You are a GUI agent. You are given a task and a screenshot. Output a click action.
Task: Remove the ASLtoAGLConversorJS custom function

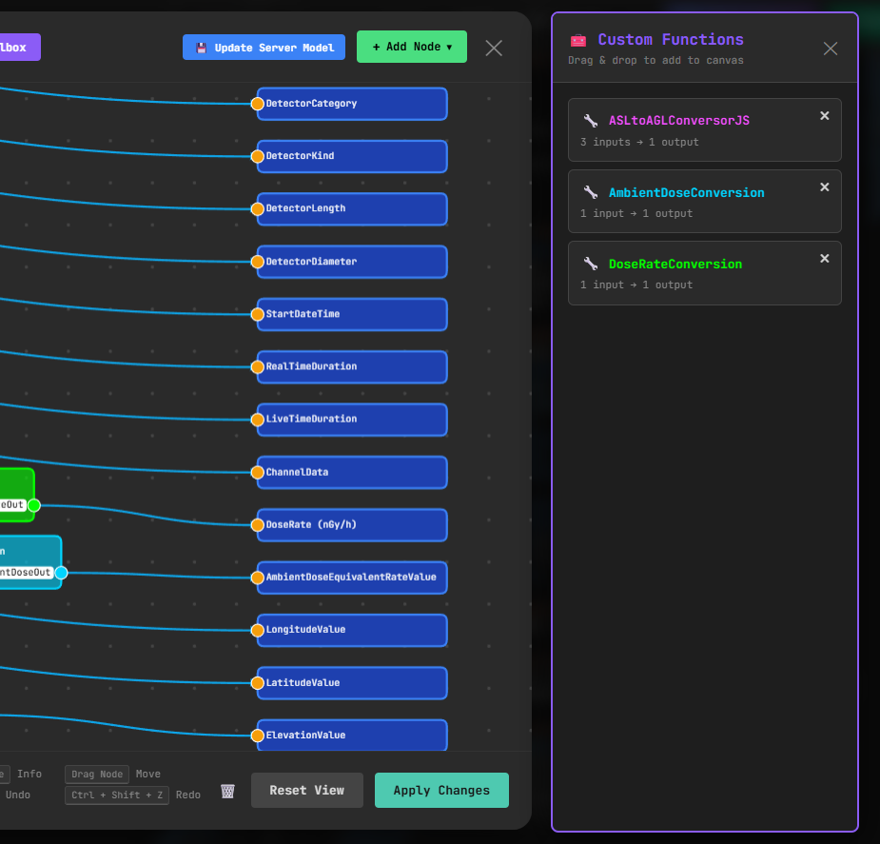pos(825,116)
